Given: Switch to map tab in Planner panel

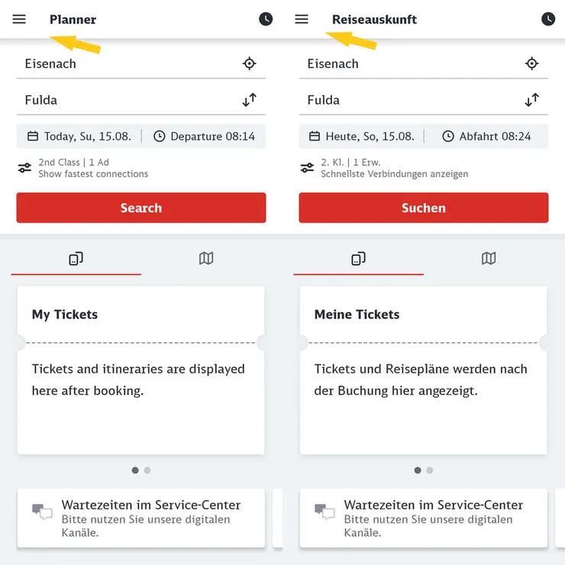Looking at the screenshot, I should tap(206, 259).
